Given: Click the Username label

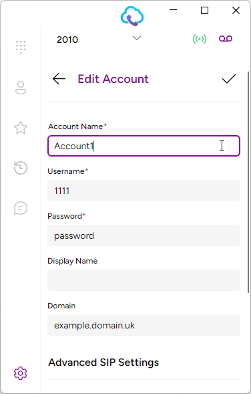Looking at the screenshot, I should (x=66, y=171).
